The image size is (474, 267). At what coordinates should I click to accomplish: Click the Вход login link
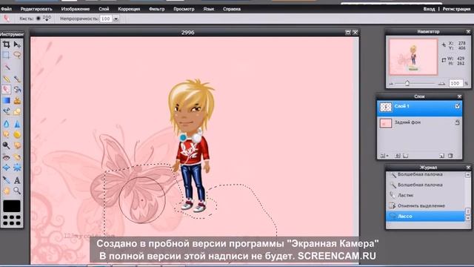pyautogui.click(x=429, y=9)
